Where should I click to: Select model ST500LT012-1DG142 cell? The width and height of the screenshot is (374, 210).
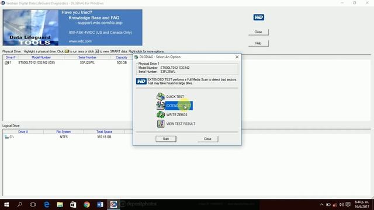pyautogui.click(x=36, y=62)
